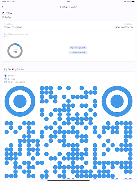Image resolution: width=137 pixels, height=182 pixels.
Task: Tap the calendar icon beside booking date
Action: point(5,82)
